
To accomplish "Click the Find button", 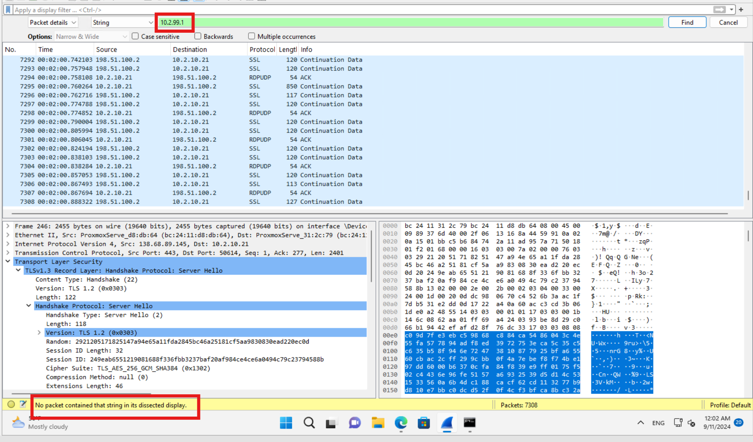I will click(x=687, y=23).
